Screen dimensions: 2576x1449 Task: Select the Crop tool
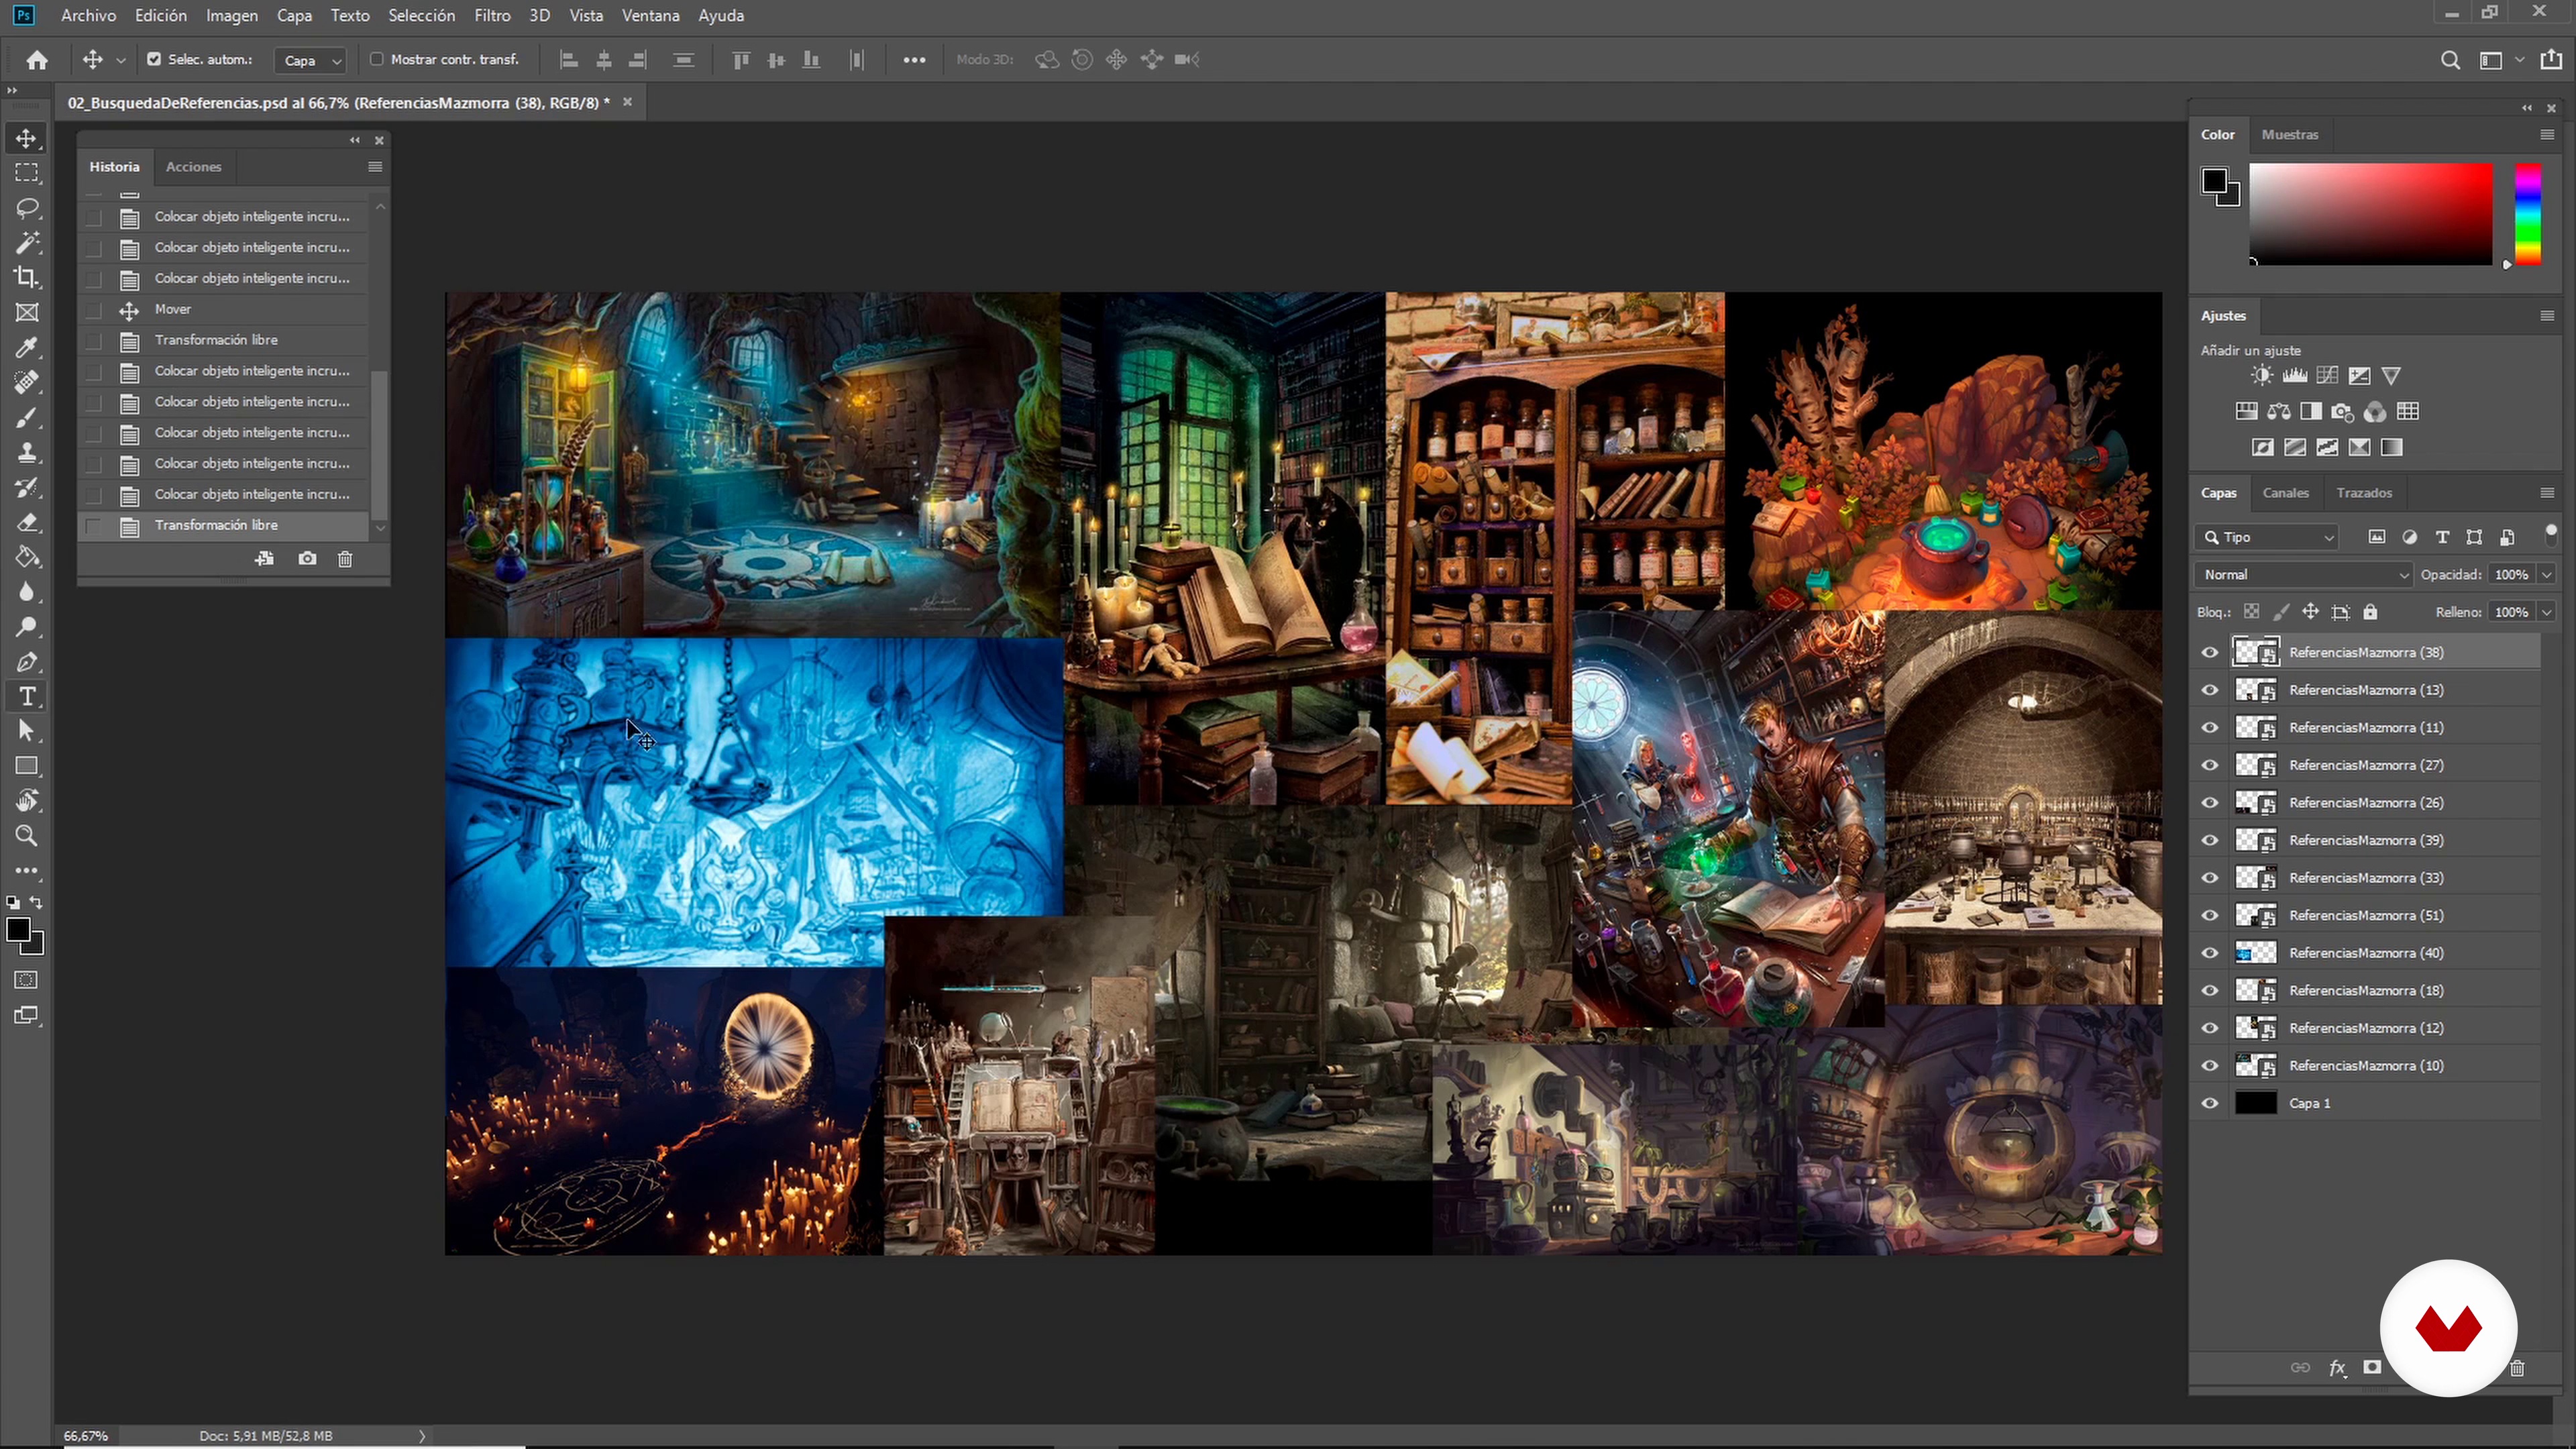click(27, 278)
